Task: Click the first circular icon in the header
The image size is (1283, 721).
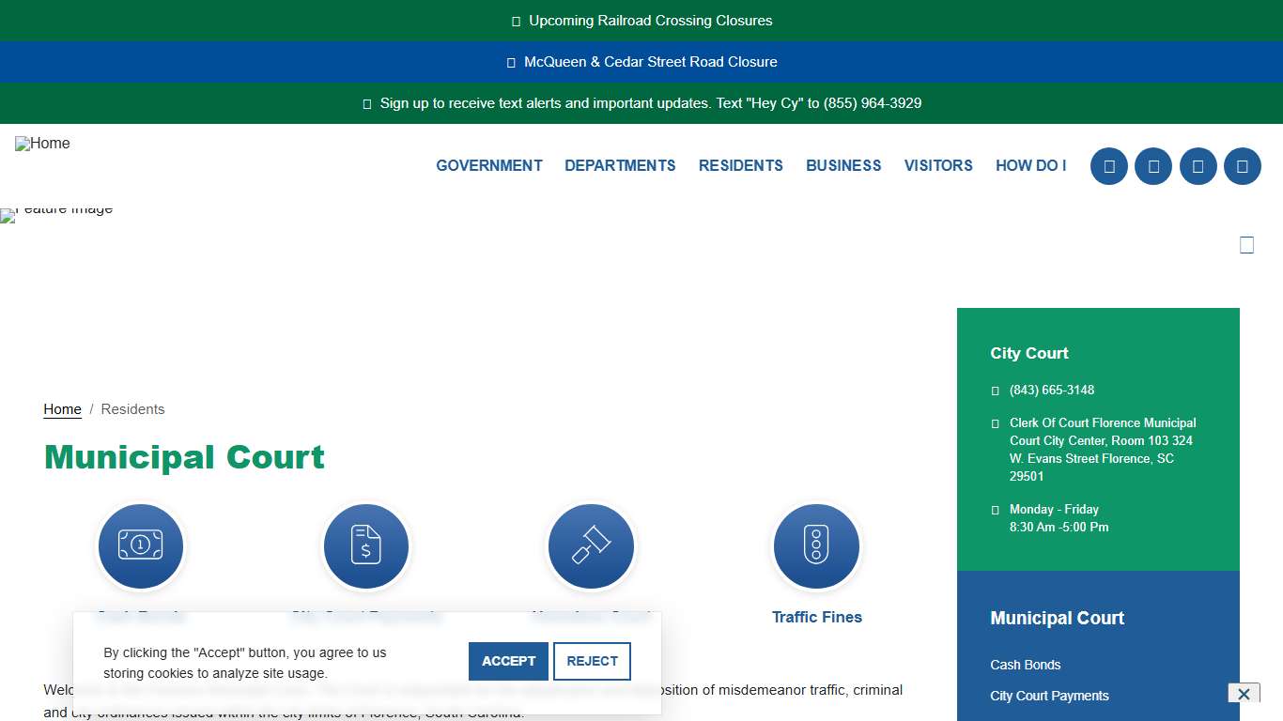Action: (1108, 166)
